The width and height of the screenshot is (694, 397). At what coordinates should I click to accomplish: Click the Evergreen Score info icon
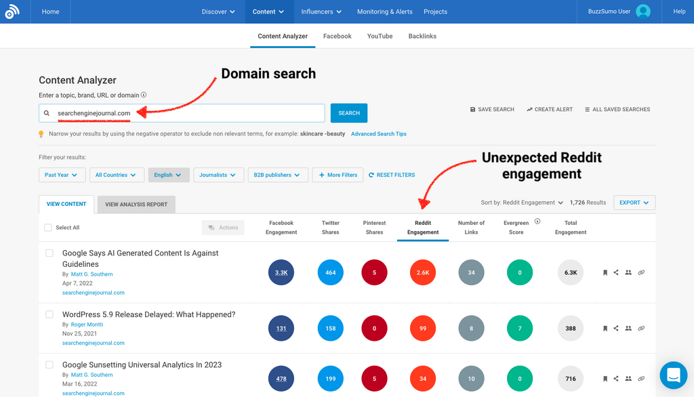coord(537,222)
